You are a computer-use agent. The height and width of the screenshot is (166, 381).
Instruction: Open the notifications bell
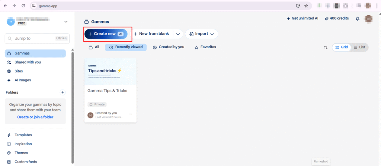point(358,19)
